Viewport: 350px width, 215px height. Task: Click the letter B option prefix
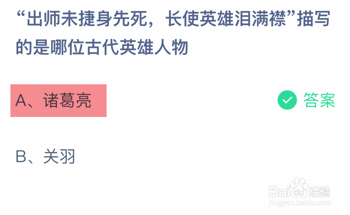pos(20,157)
